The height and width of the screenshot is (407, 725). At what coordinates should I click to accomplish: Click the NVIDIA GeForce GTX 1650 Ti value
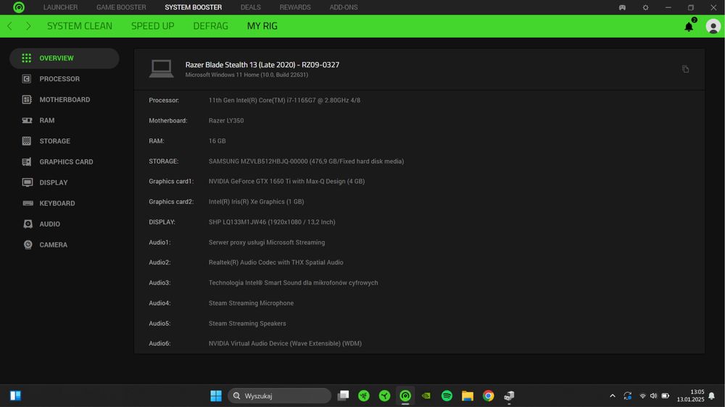tap(286, 182)
